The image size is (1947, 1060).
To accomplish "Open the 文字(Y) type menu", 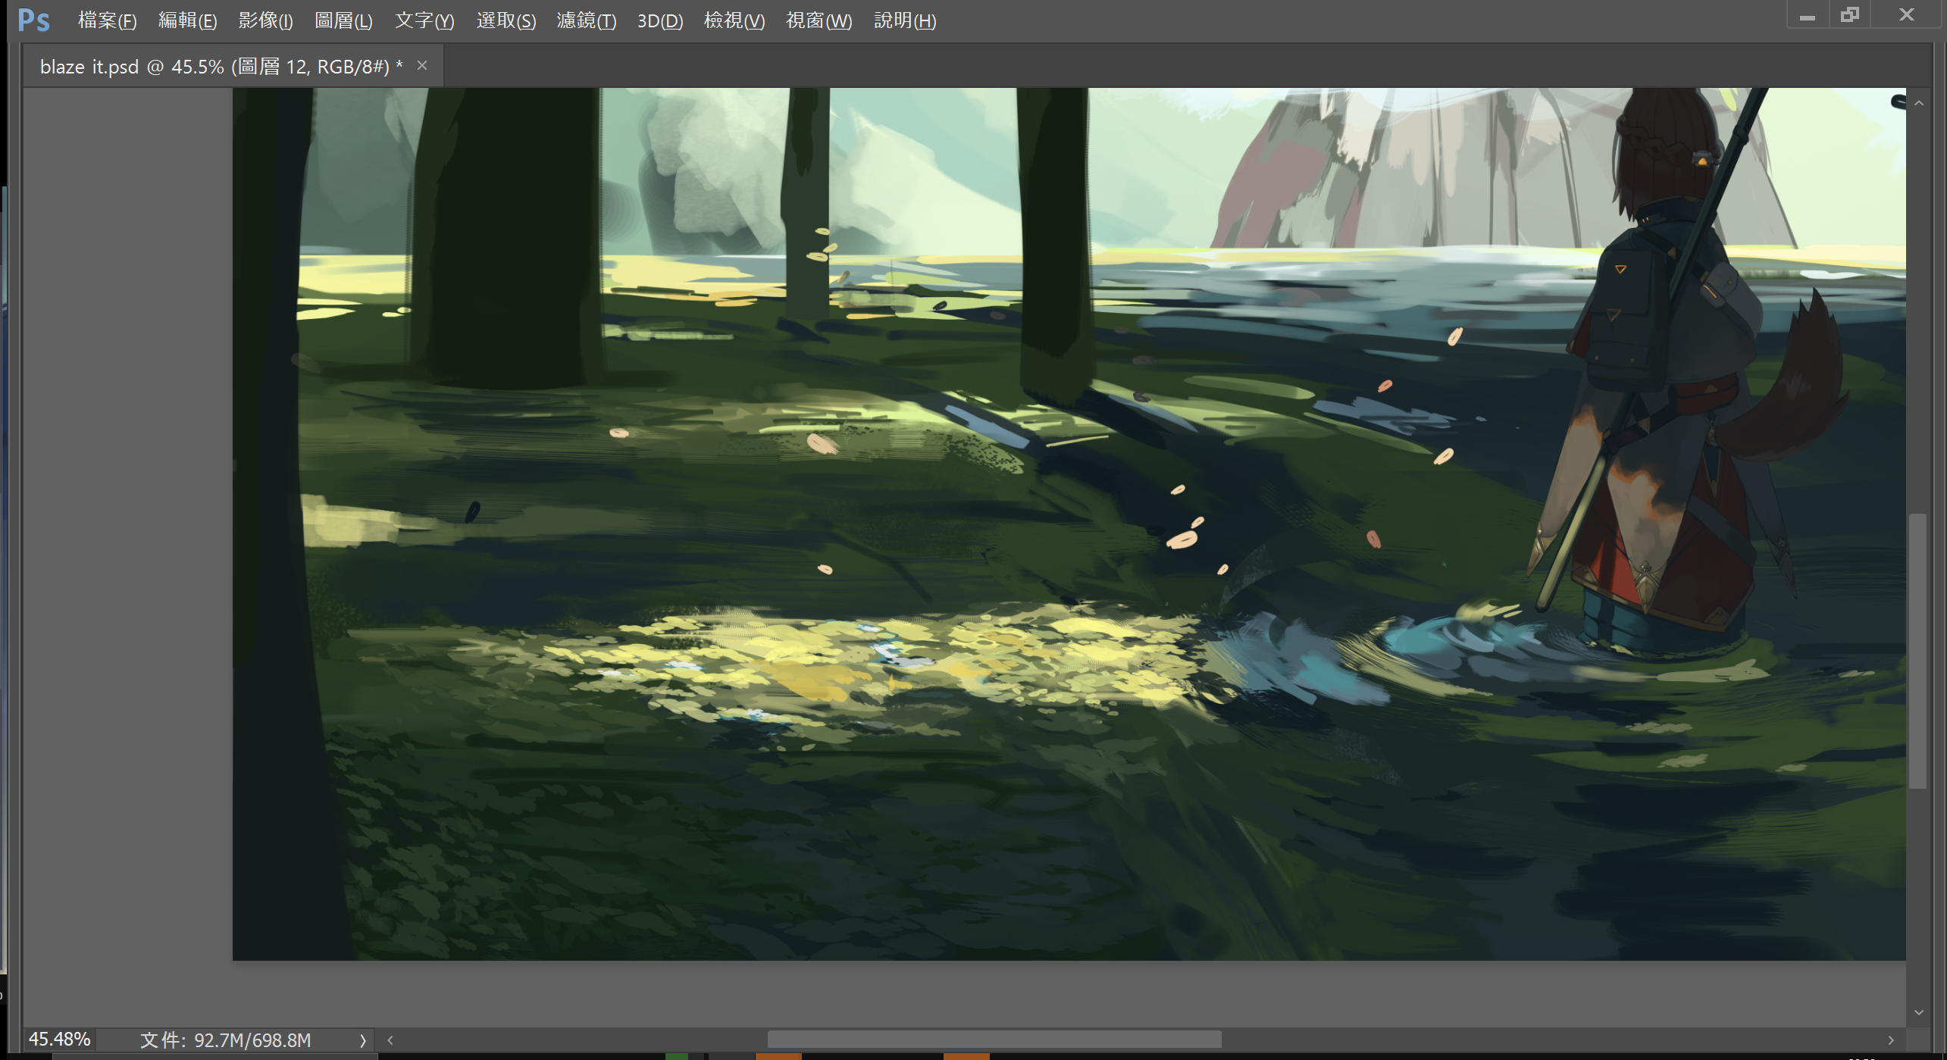I will coord(424,20).
